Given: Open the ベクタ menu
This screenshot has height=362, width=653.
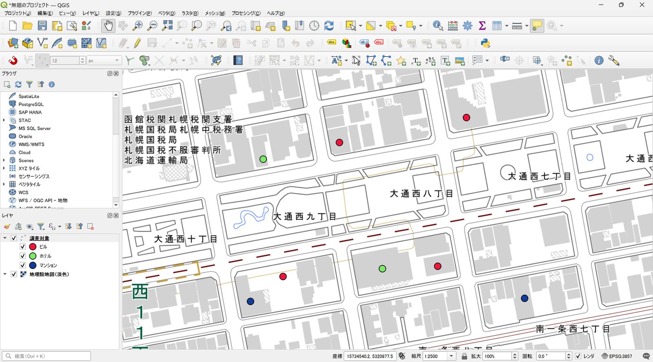Looking at the screenshot, I should coord(167,13).
